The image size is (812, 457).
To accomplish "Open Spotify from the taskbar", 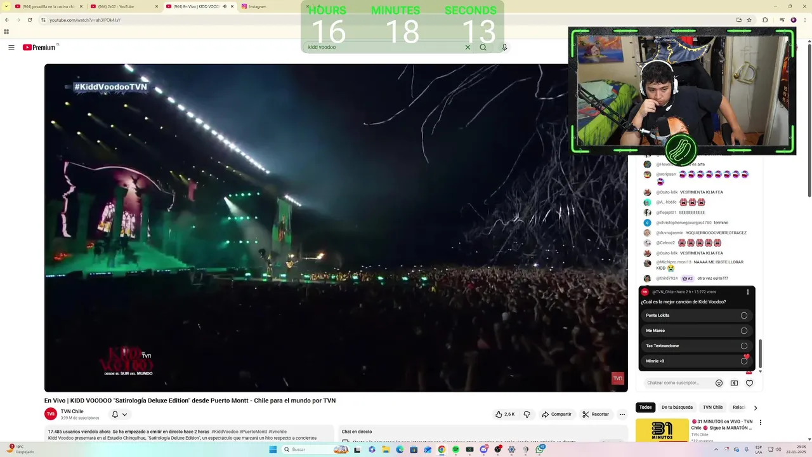I will point(455,449).
